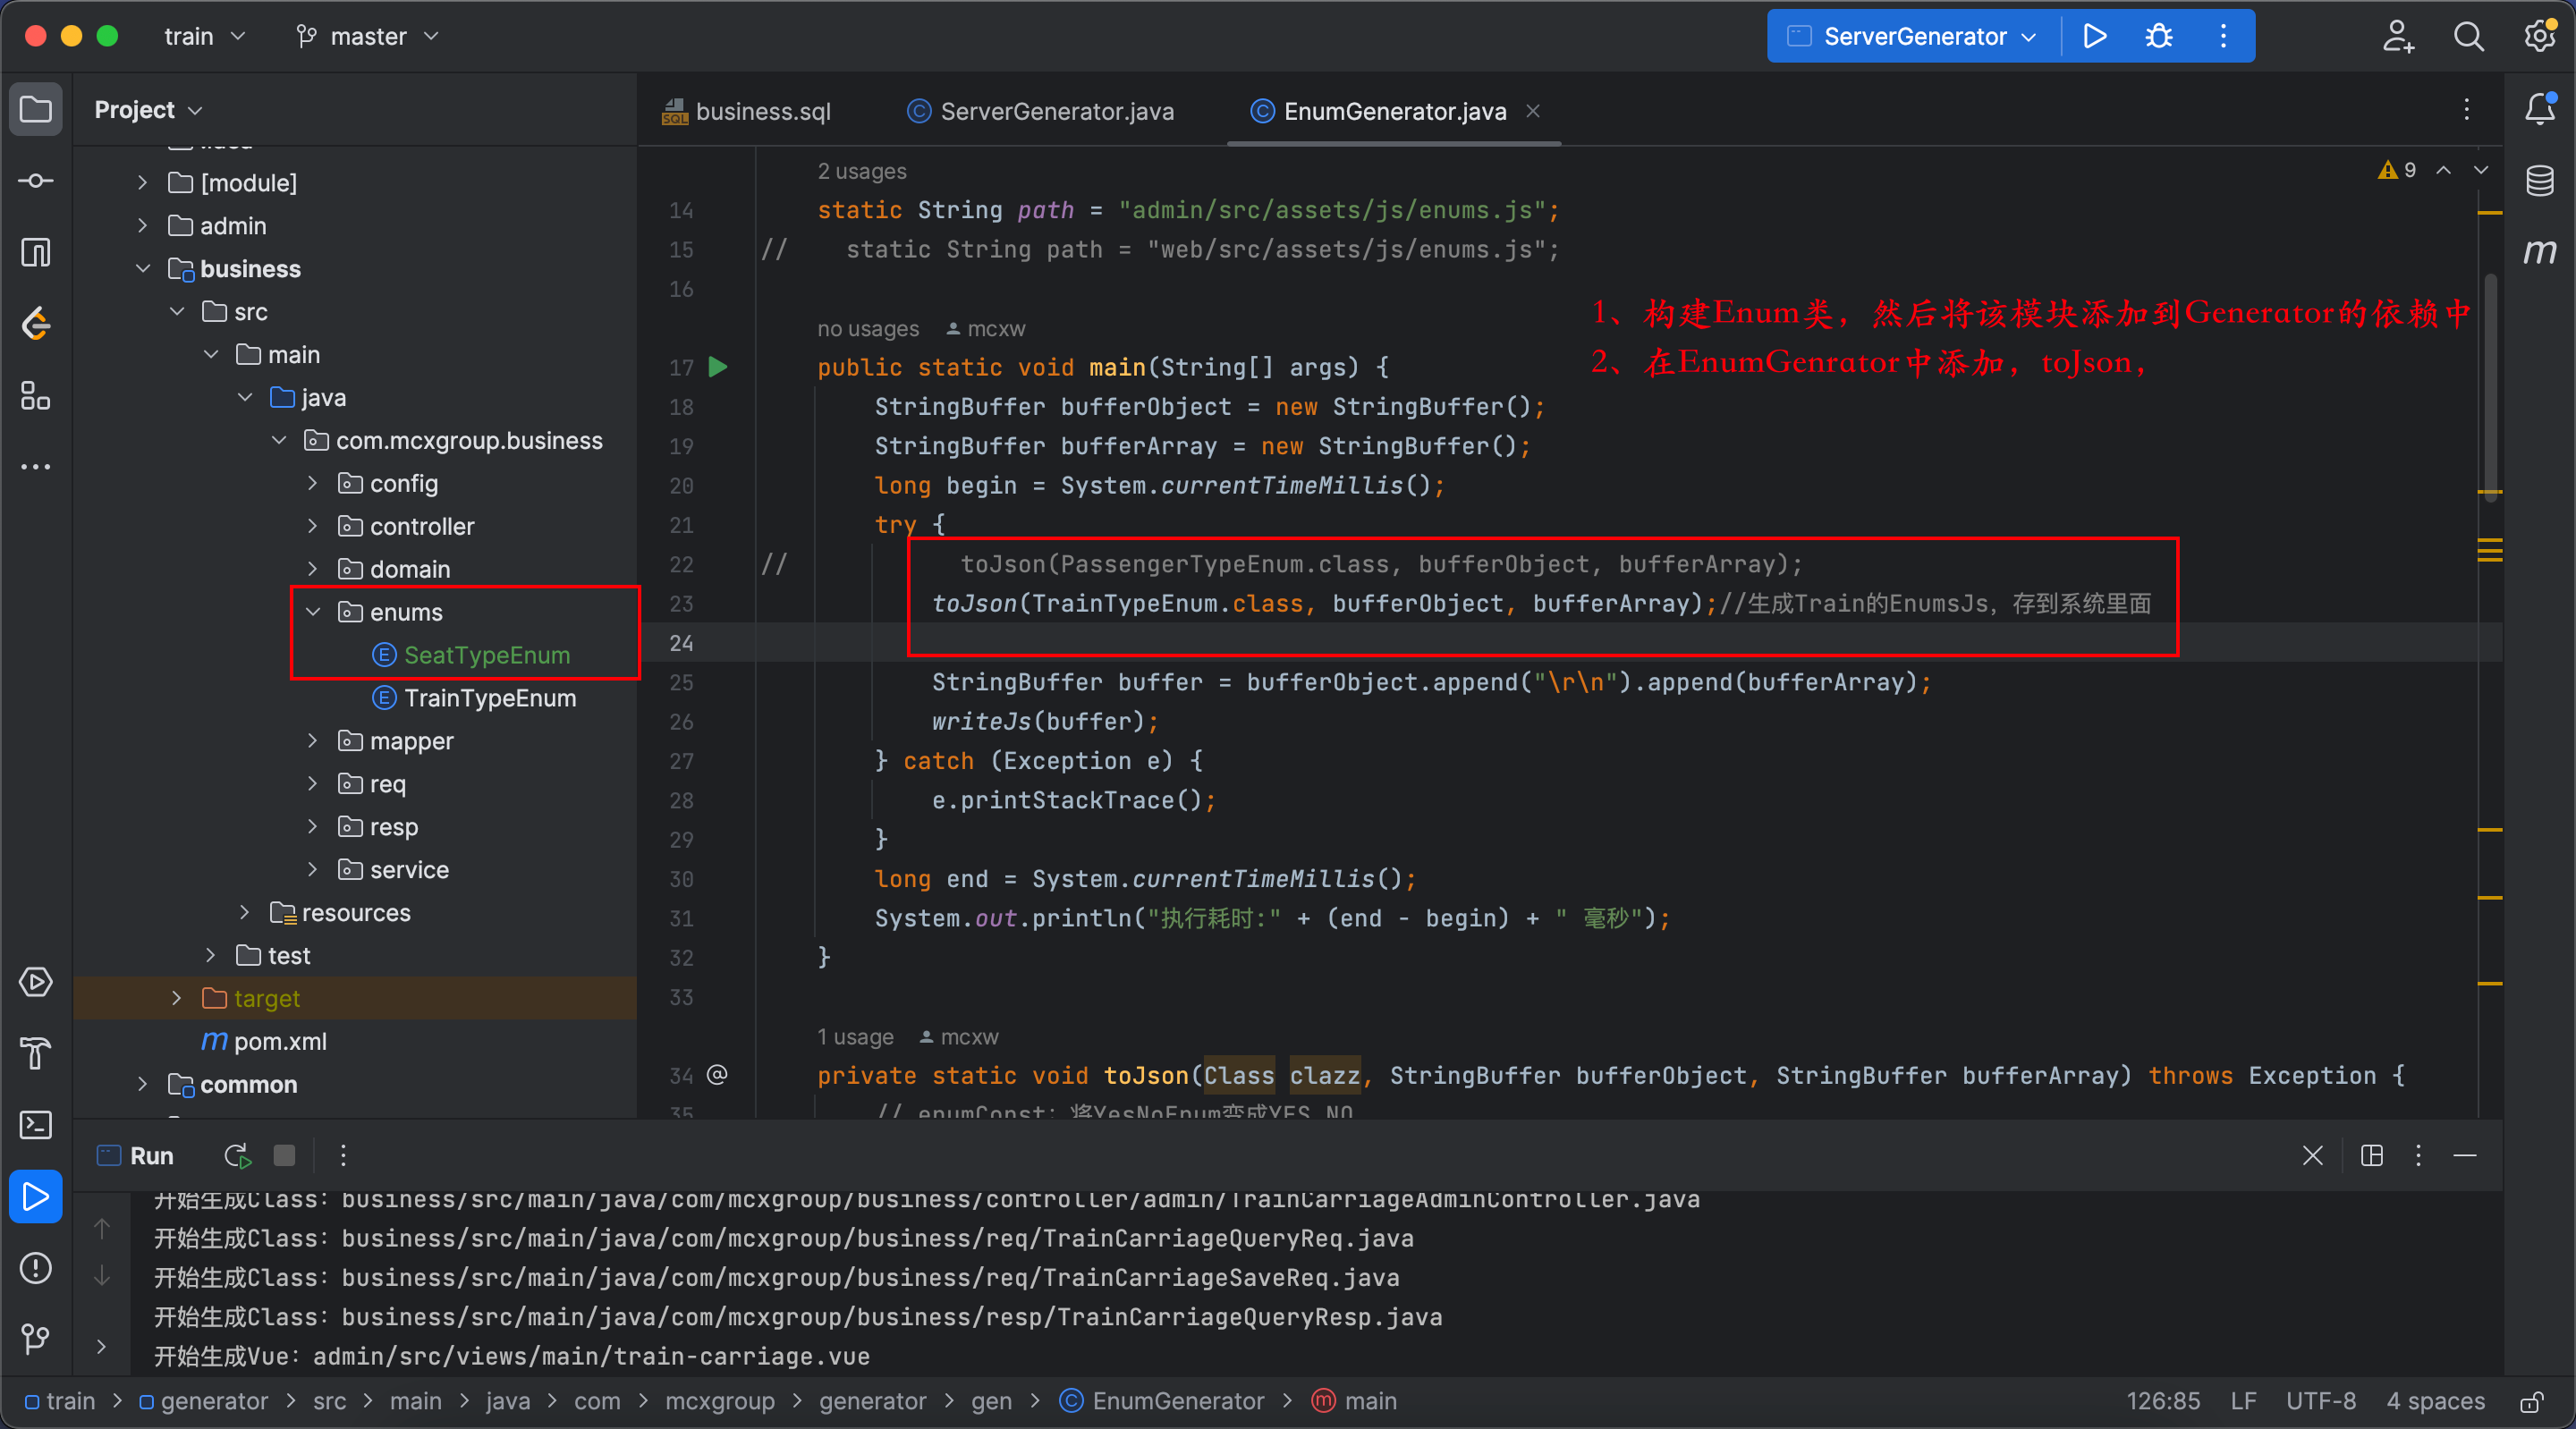Screen dimensions: 2576x1429
Task: Open the Maven tool window icon
Action: point(2539,250)
